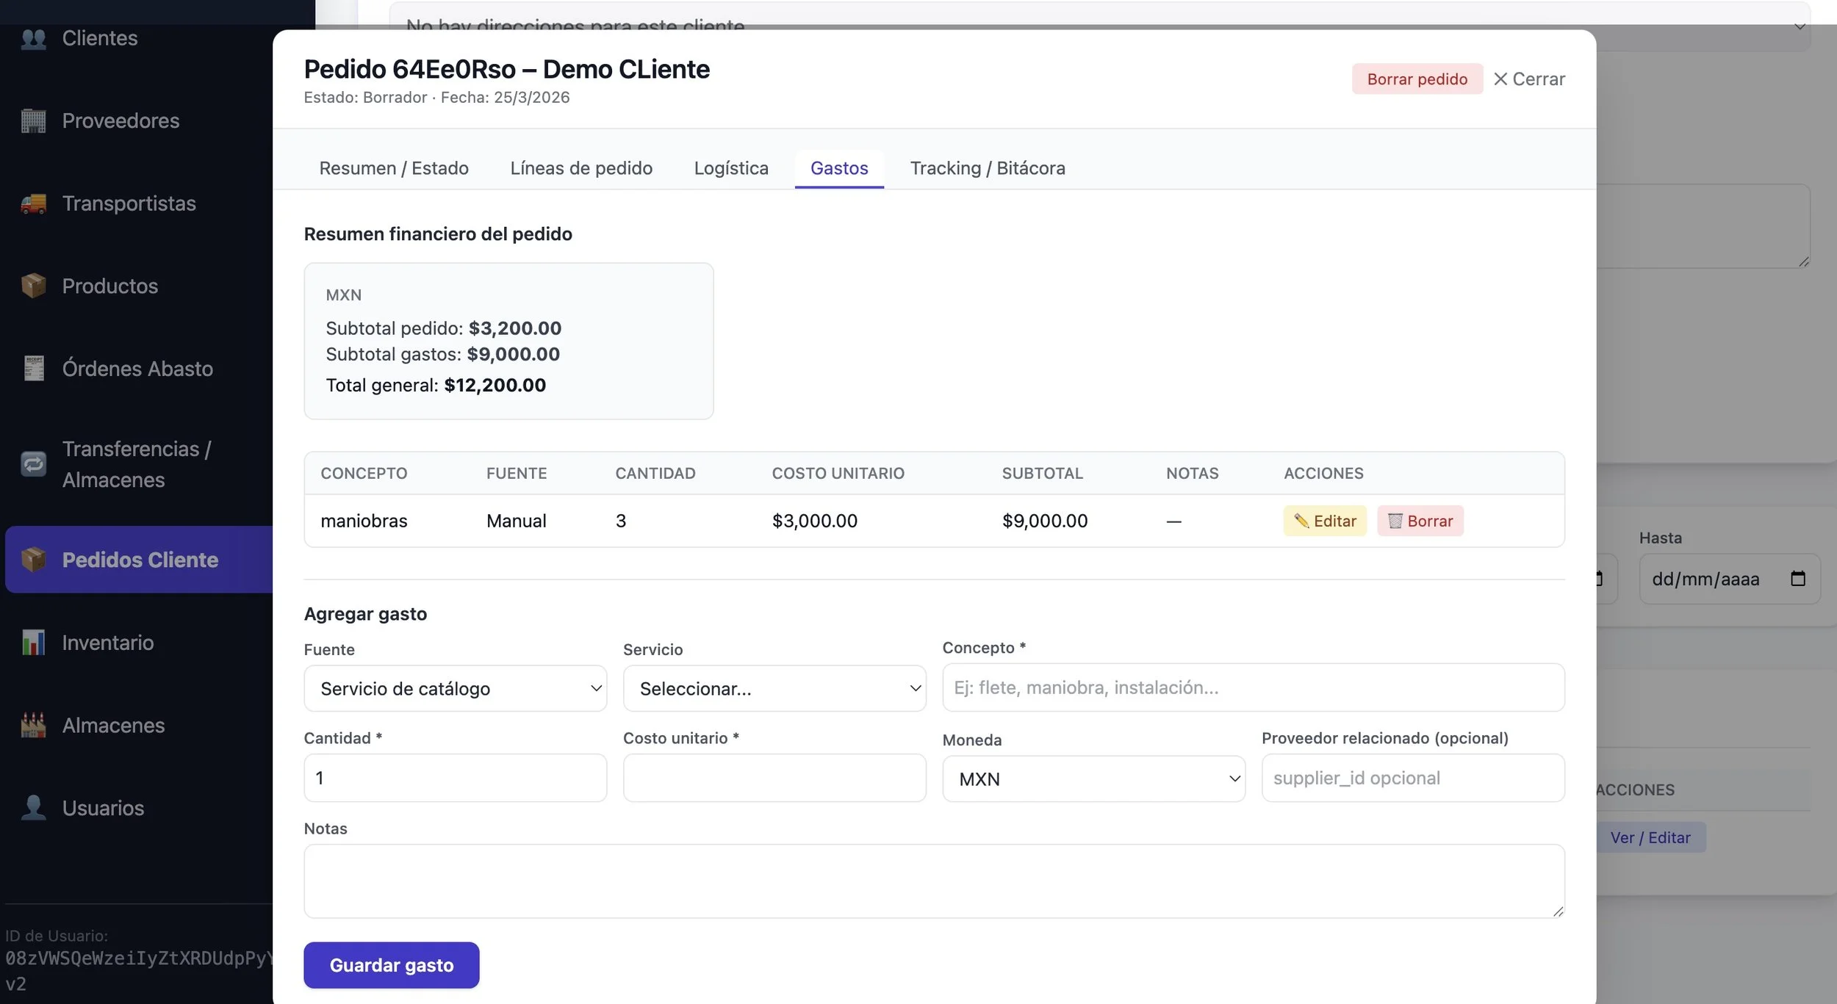The height and width of the screenshot is (1004, 1837).
Task: Switch to the Líneas de pedido tab
Action: pyautogui.click(x=580, y=168)
